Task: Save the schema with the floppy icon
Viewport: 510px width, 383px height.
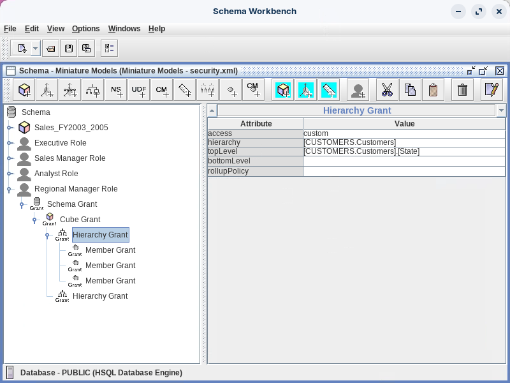Action: coord(69,48)
